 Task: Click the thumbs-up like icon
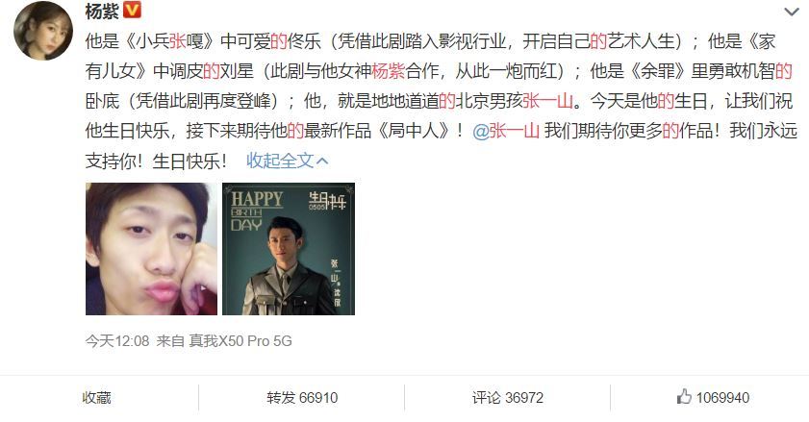pos(684,397)
